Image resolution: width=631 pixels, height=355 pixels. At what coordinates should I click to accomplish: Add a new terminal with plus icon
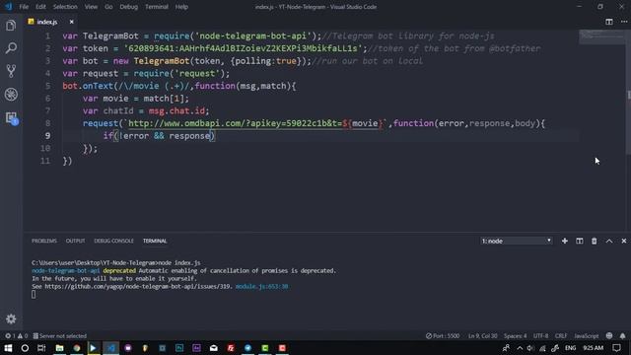pyautogui.click(x=565, y=241)
